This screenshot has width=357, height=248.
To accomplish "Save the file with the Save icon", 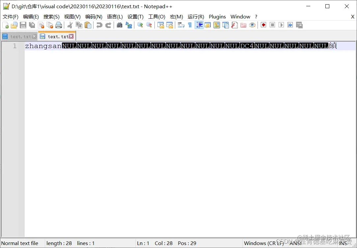I will point(23,25).
